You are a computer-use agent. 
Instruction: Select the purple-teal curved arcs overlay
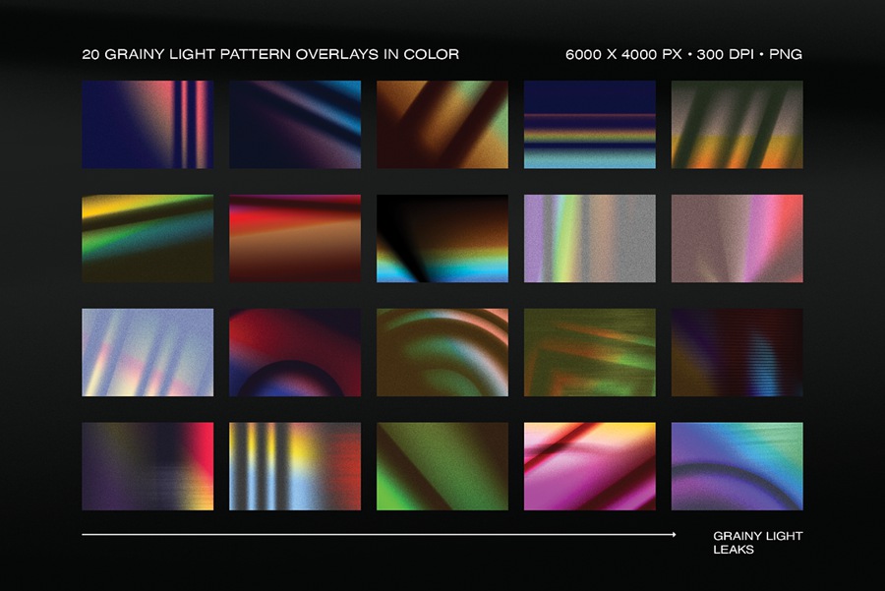pos(737,467)
